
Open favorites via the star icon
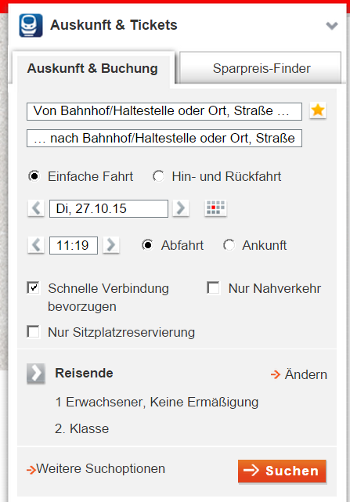pyautogui.click(x=318, y=110)
